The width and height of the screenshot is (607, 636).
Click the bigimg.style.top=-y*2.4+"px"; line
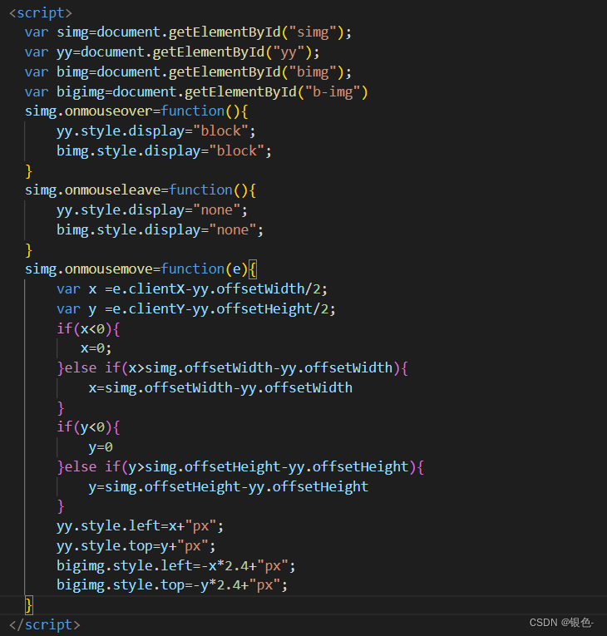click(172, 585)
